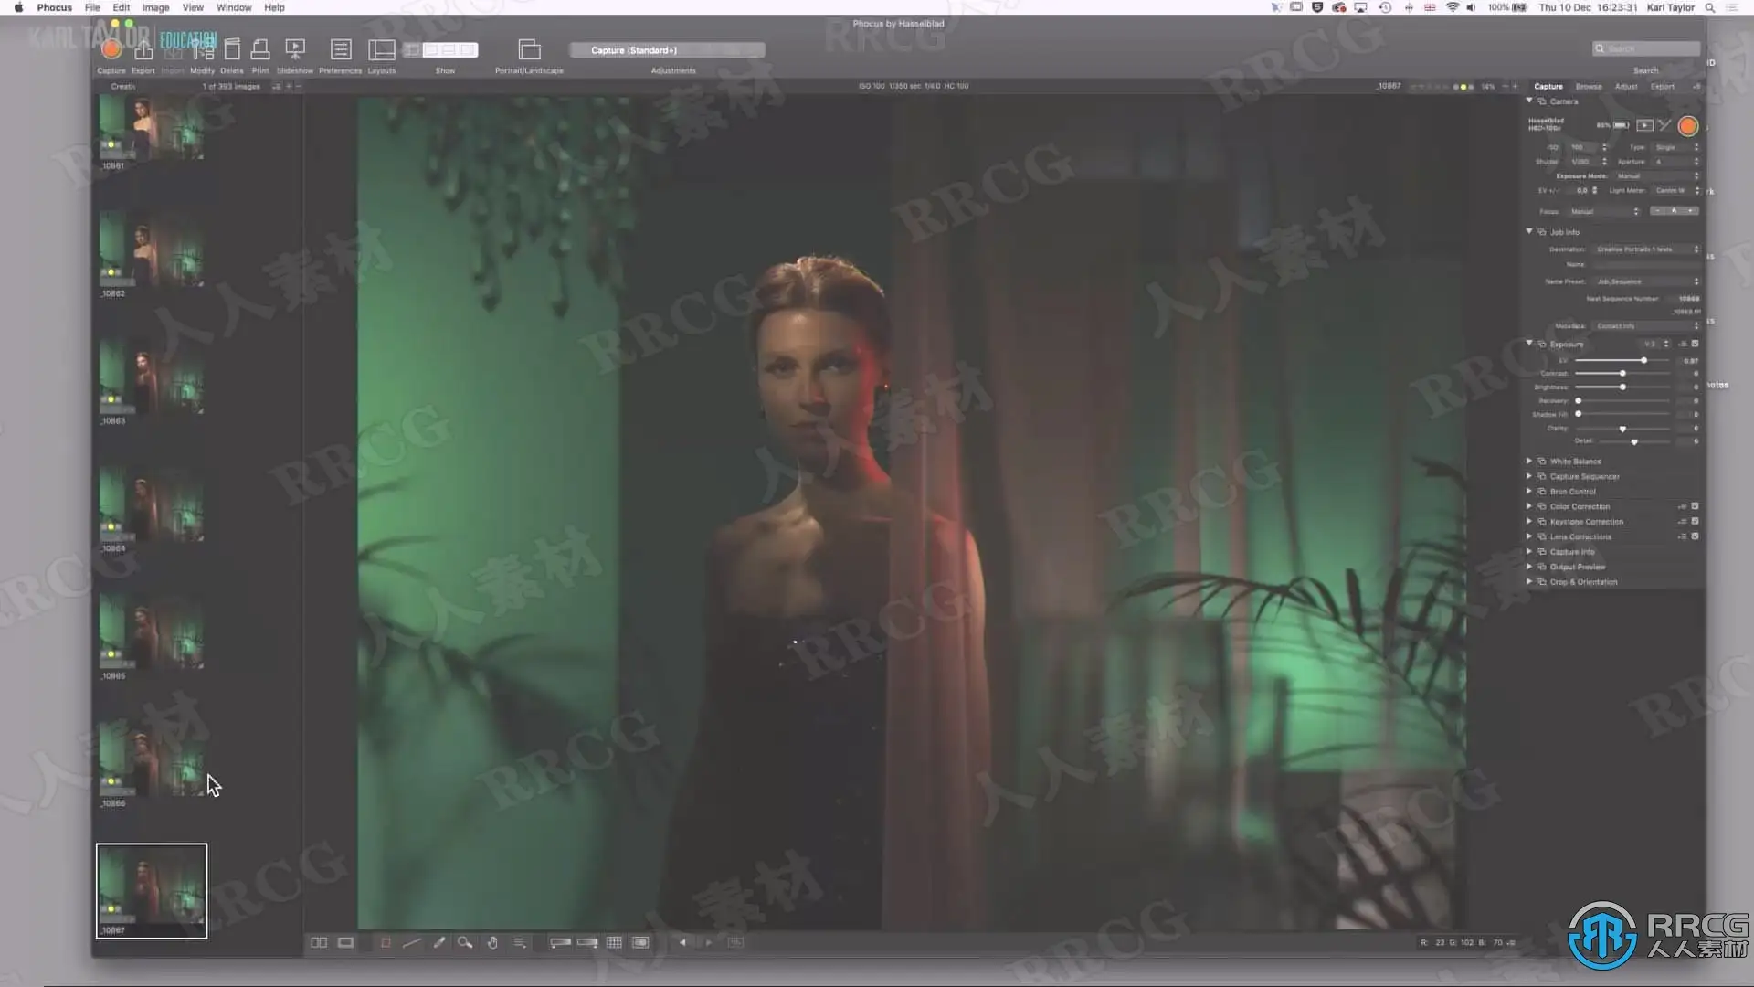The height and width of the screenshot is (987, 1754).
Task: Pick the eyedropper tool in the bottom toolbar
Action: (x=439, y=942)
